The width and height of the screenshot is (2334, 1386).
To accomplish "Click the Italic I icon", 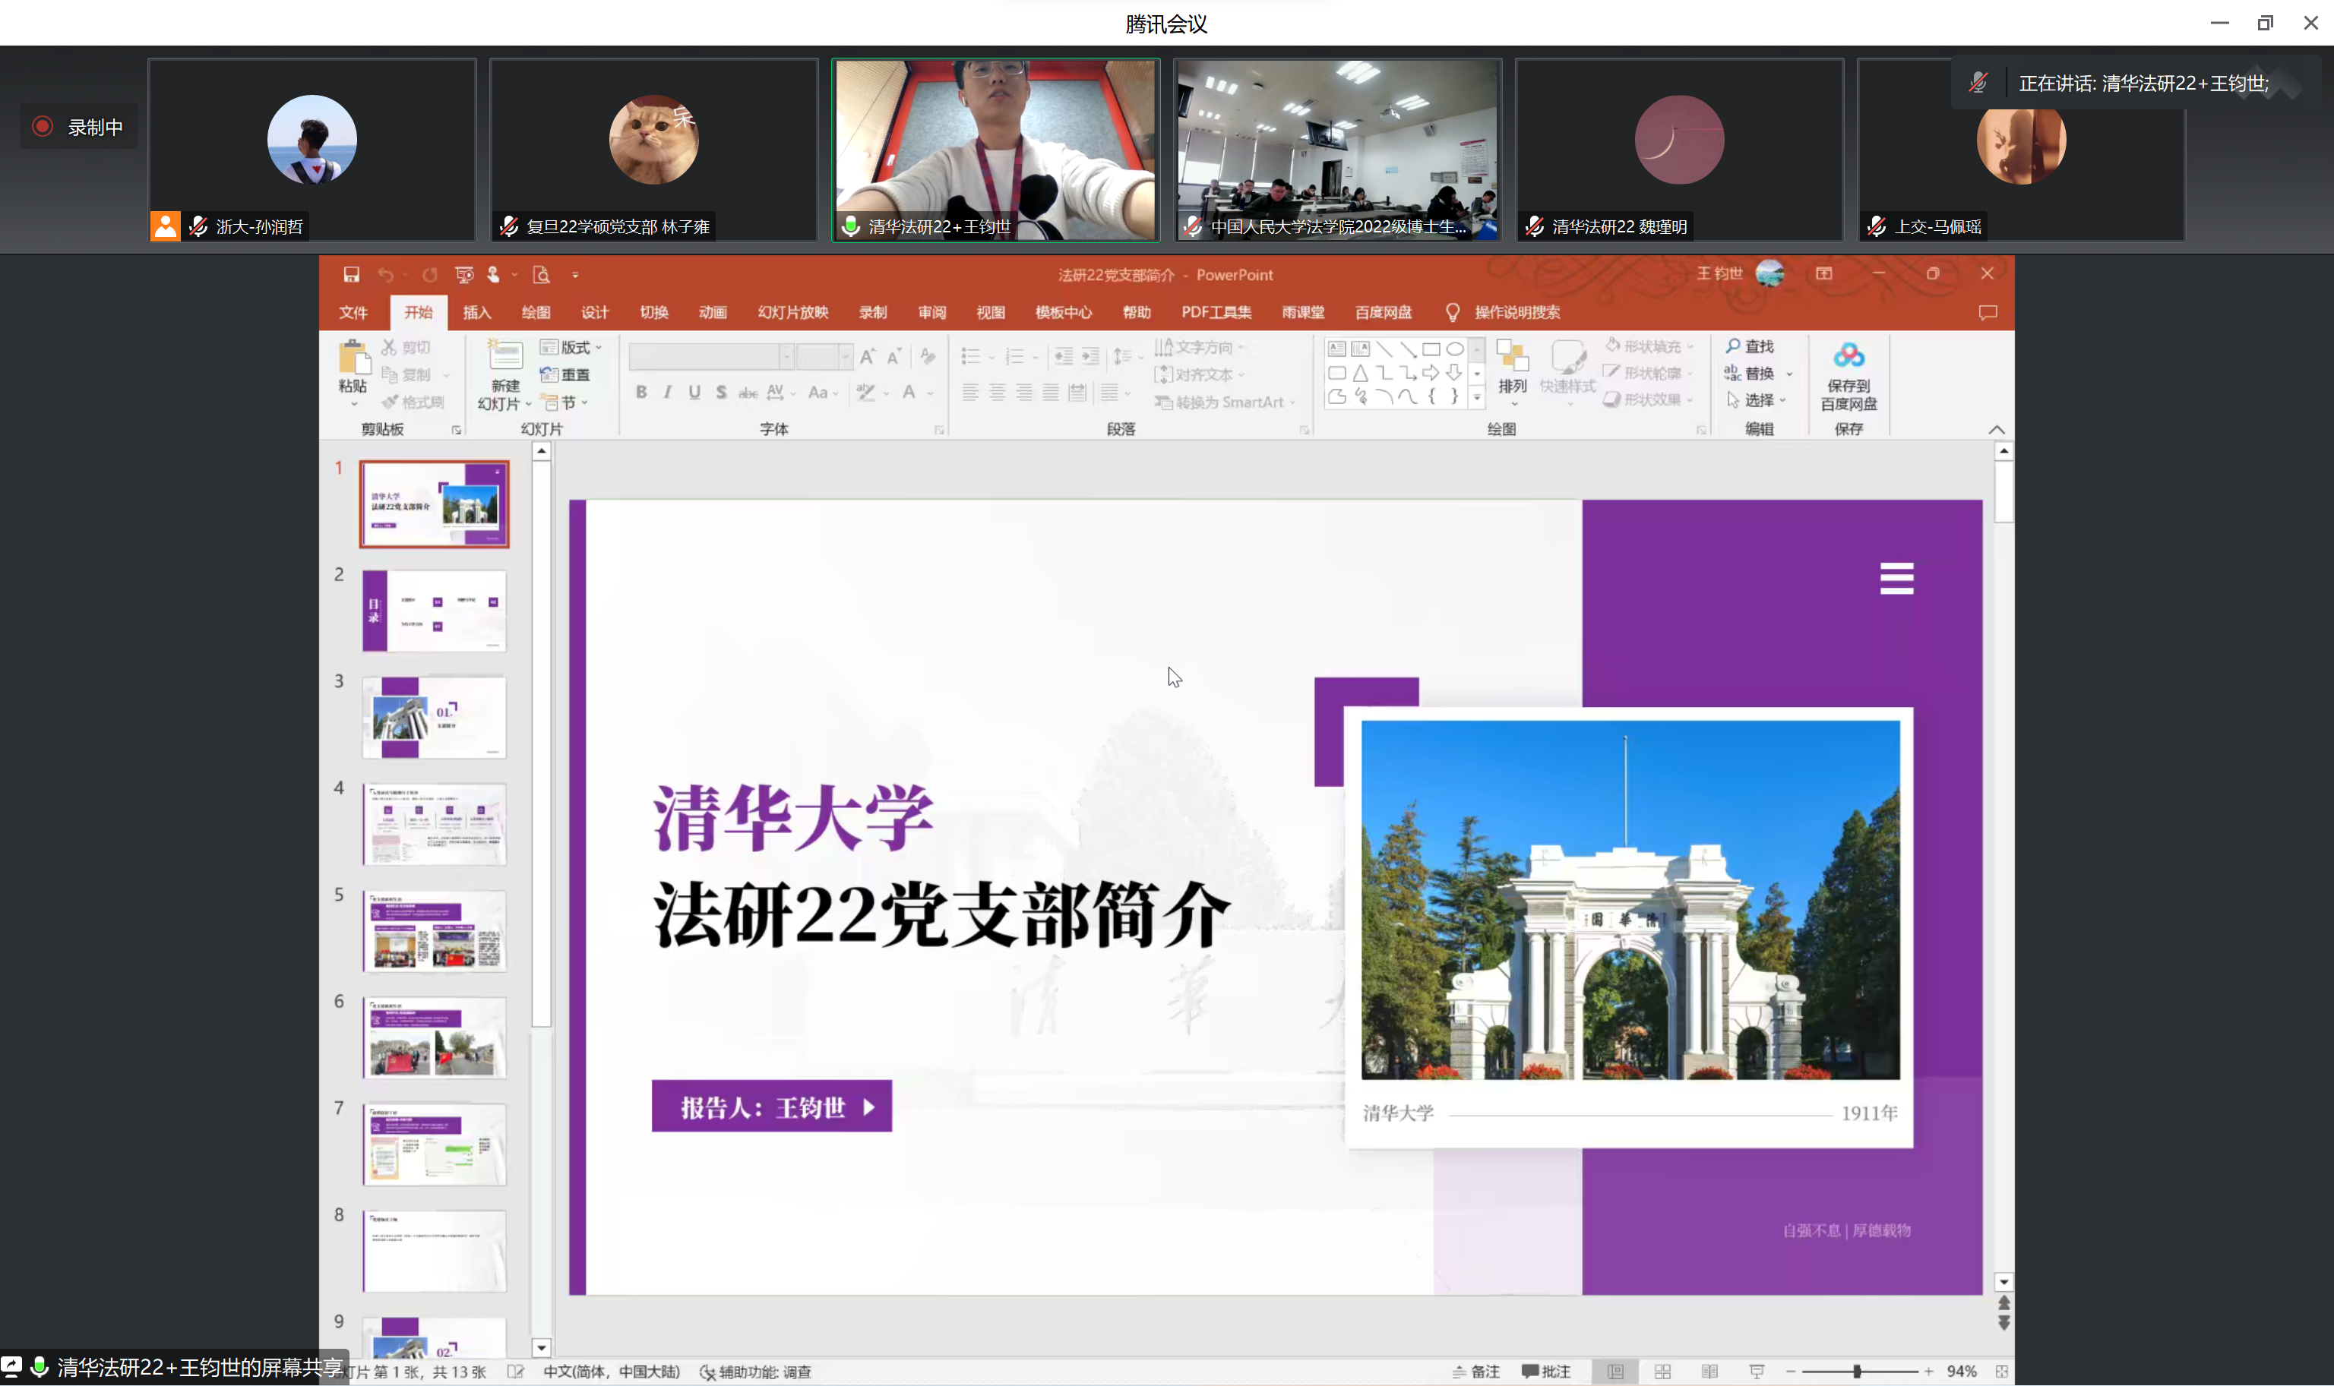I will [x=667, y=393].
